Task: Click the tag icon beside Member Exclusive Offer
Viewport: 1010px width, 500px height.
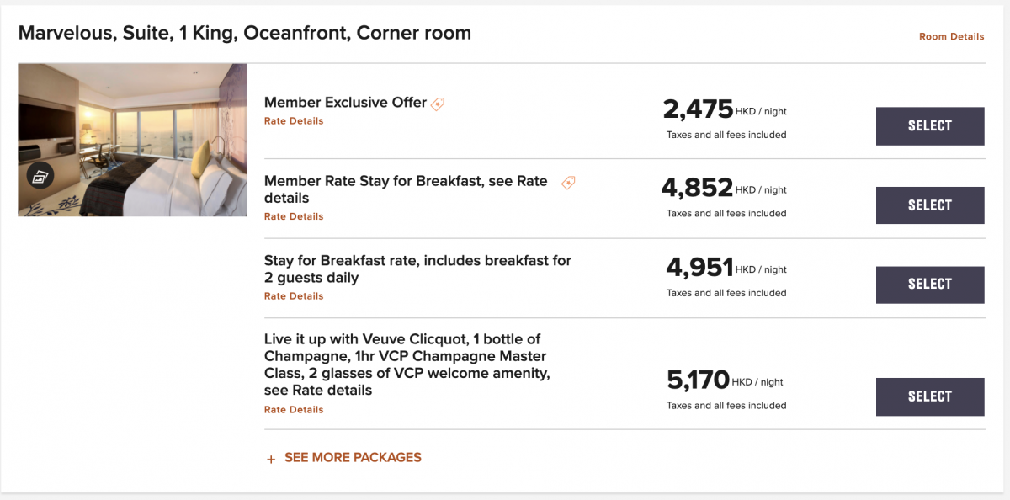Action: pos(438,104)
